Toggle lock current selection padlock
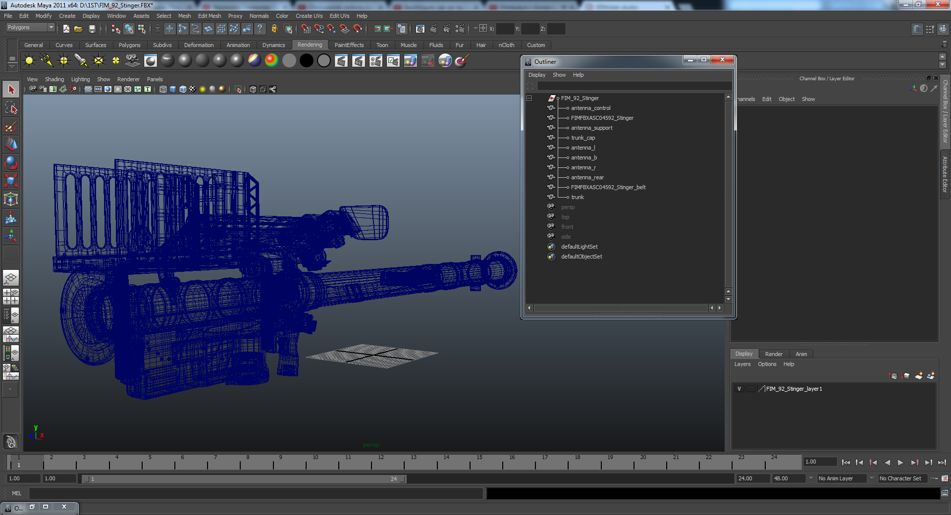951x515 pixels. (274, 29)
